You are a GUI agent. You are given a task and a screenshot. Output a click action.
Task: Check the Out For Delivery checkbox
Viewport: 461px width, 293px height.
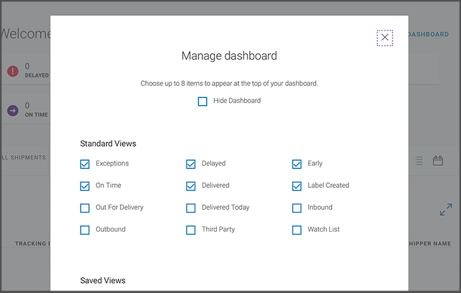85,208
